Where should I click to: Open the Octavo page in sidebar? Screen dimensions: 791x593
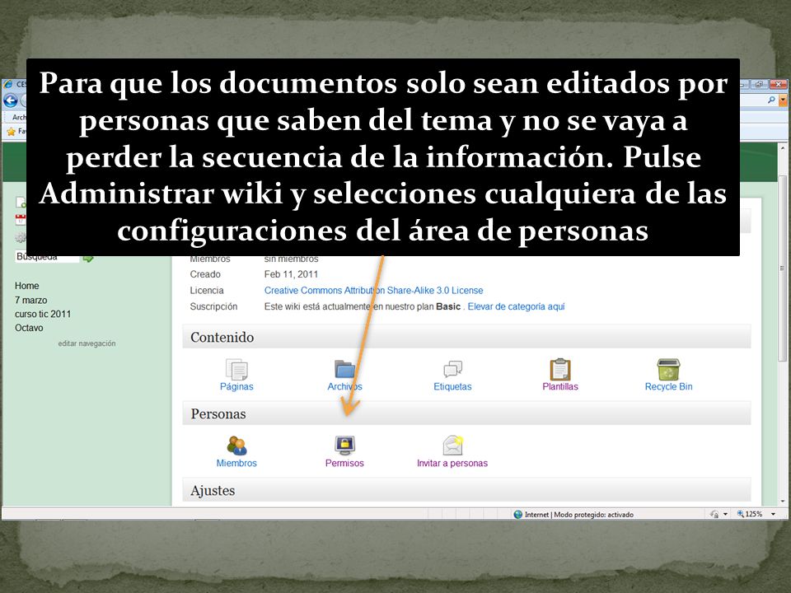(x=29, y=328)
